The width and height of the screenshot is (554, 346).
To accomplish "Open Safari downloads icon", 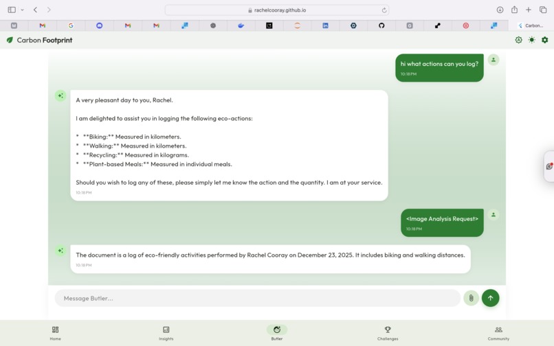I will coord(500,10).
